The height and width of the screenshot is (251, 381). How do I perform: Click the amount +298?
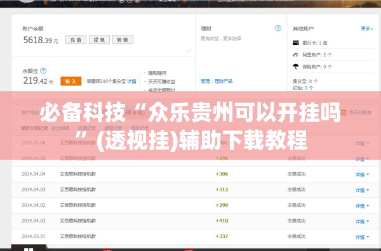point(222,205)
